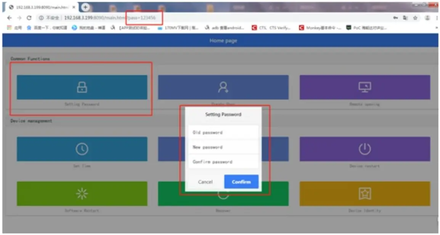Screen dimensions: 440x235
Task: Click the Device management section label
Action: point(31,121)
